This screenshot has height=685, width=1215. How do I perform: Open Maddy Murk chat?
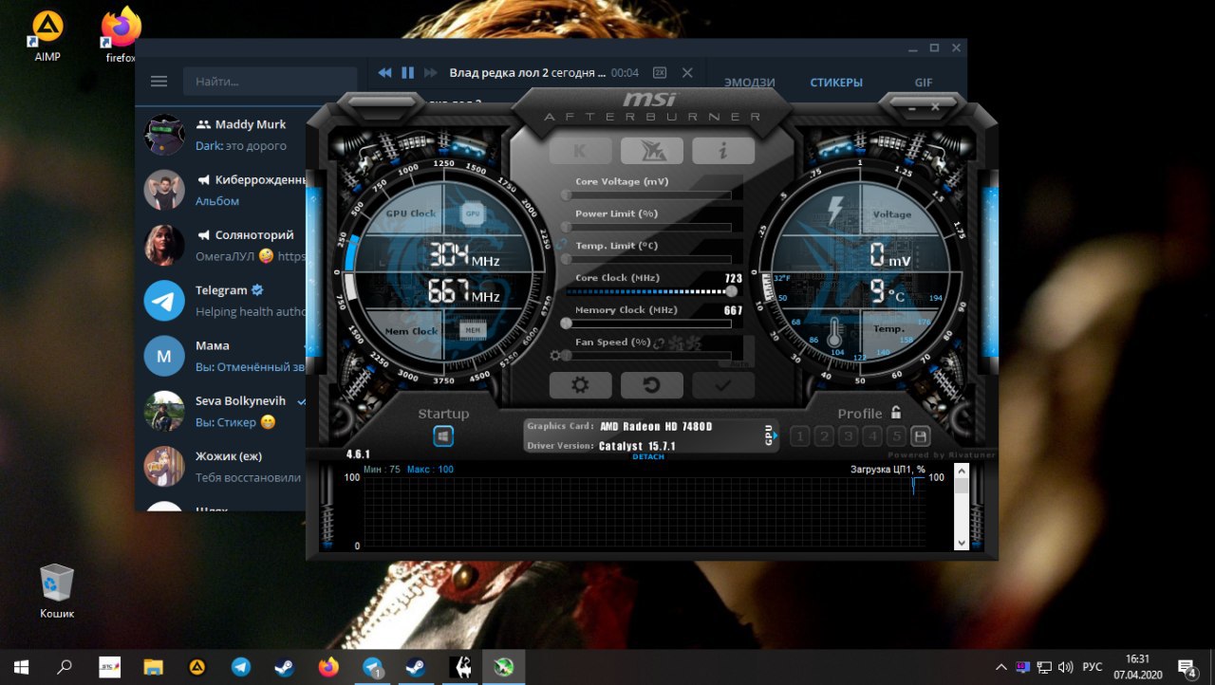(x=221, y=135)
